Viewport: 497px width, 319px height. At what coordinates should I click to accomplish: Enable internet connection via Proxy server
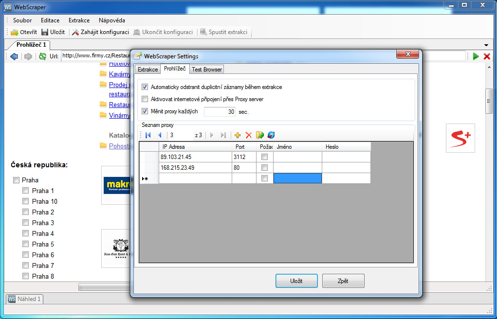point(145,99)
